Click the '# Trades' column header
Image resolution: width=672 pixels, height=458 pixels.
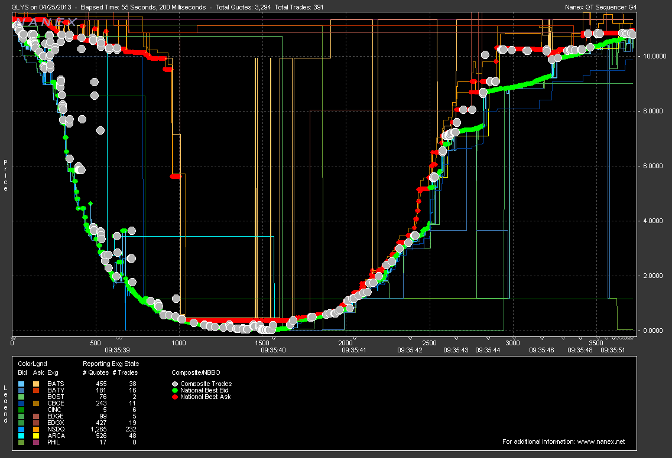click(x=125, y=372)
